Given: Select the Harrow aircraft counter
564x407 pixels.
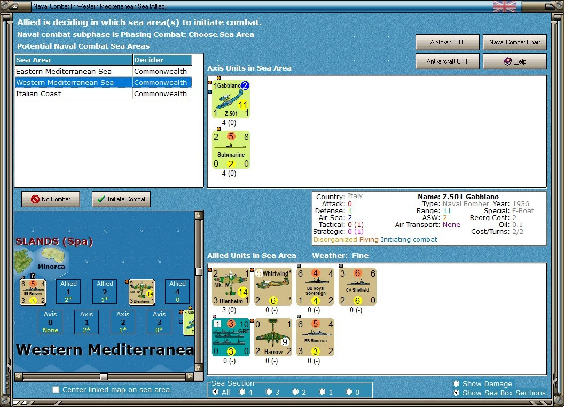Looking at the screenshot, I should 273,337.
